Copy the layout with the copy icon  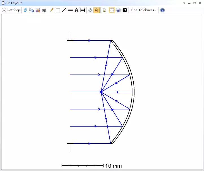(x=31, y=10)
